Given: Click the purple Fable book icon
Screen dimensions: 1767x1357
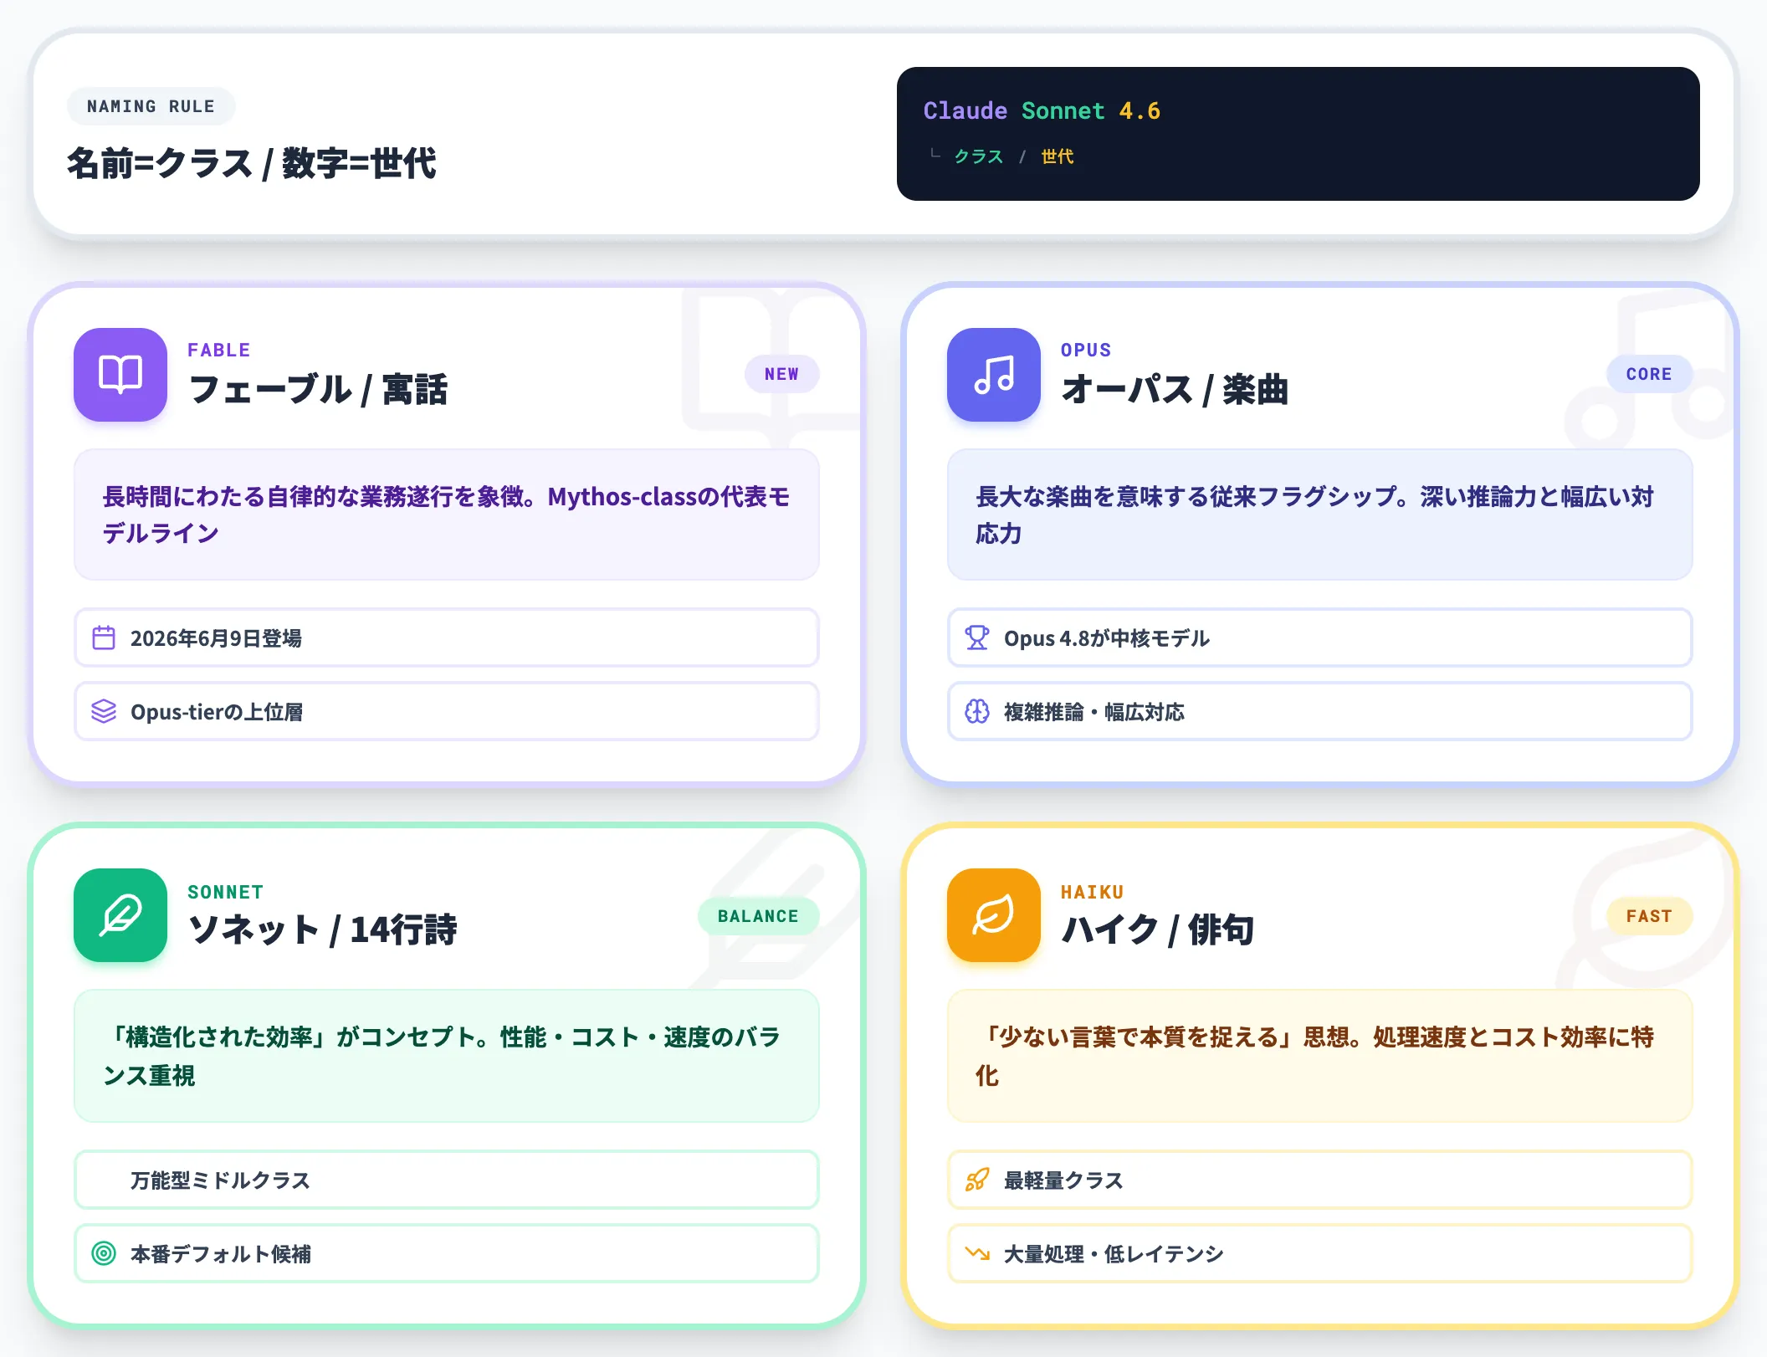Looking at the screenshot, I should [x=120, y=374].
